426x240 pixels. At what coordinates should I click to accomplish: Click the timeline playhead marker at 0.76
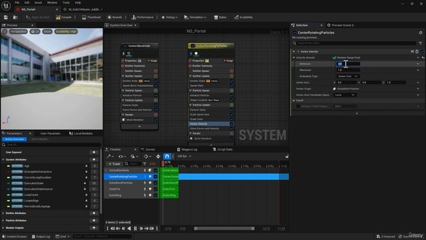click(x=163, y=163)
